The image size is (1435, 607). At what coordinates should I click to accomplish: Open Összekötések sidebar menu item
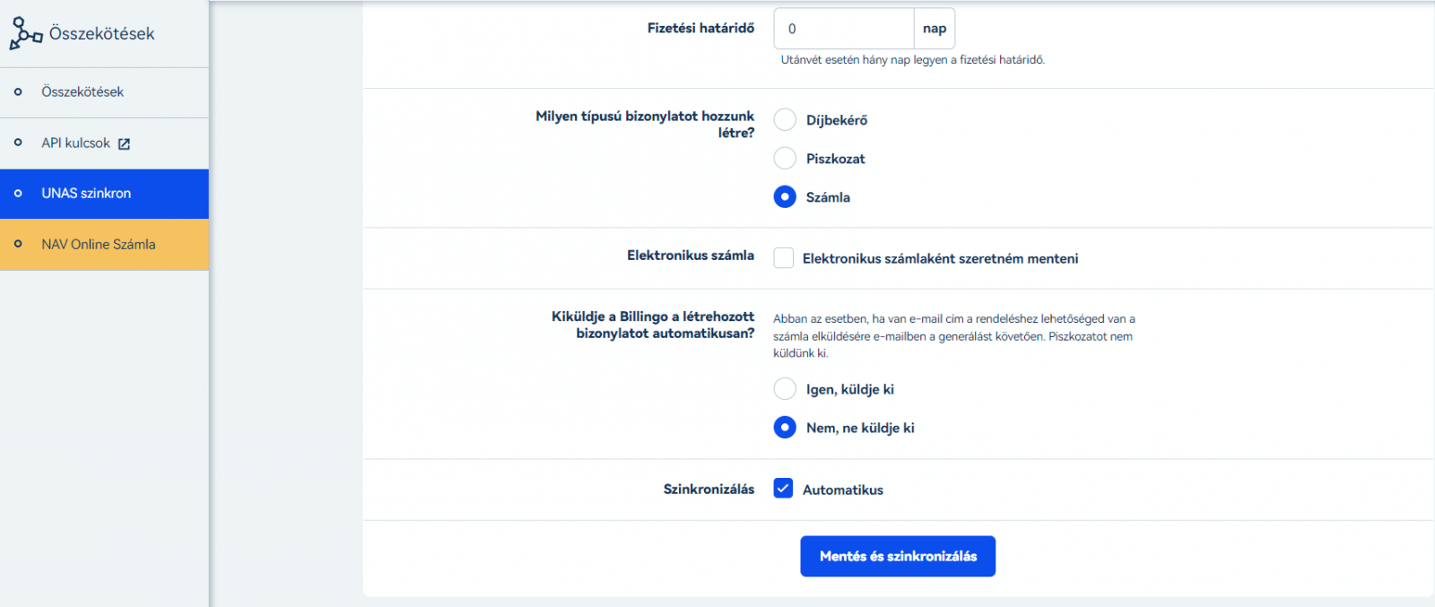pyautogui.click(x=83, y=92)
